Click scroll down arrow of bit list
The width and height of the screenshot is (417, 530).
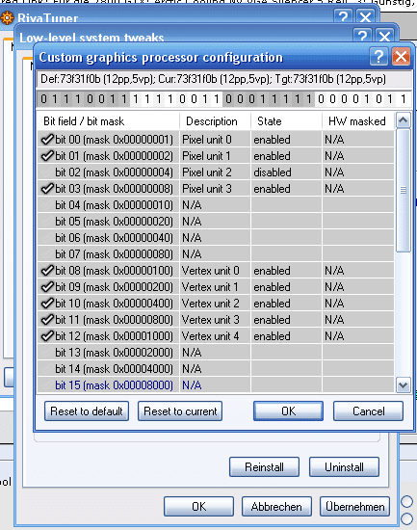click(404, 384)
